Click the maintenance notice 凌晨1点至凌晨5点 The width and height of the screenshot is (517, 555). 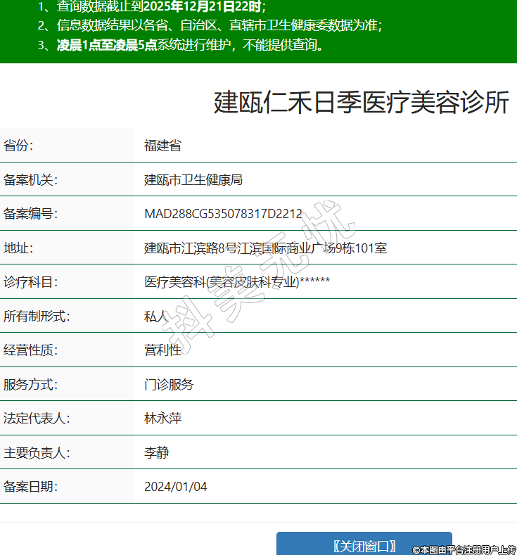click(107, 46)
